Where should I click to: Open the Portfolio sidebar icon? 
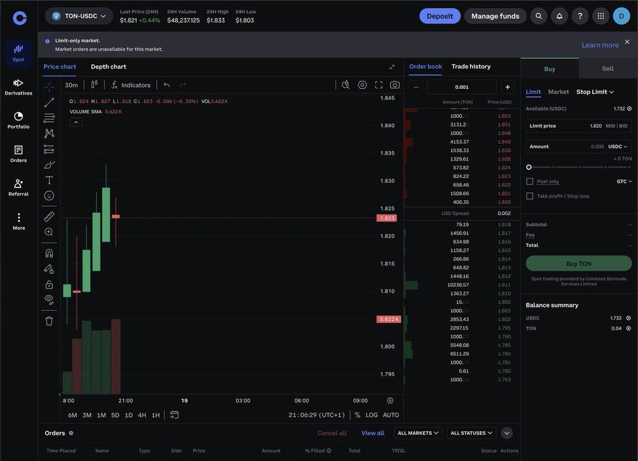pyautogui.click(x=19, y=120)
